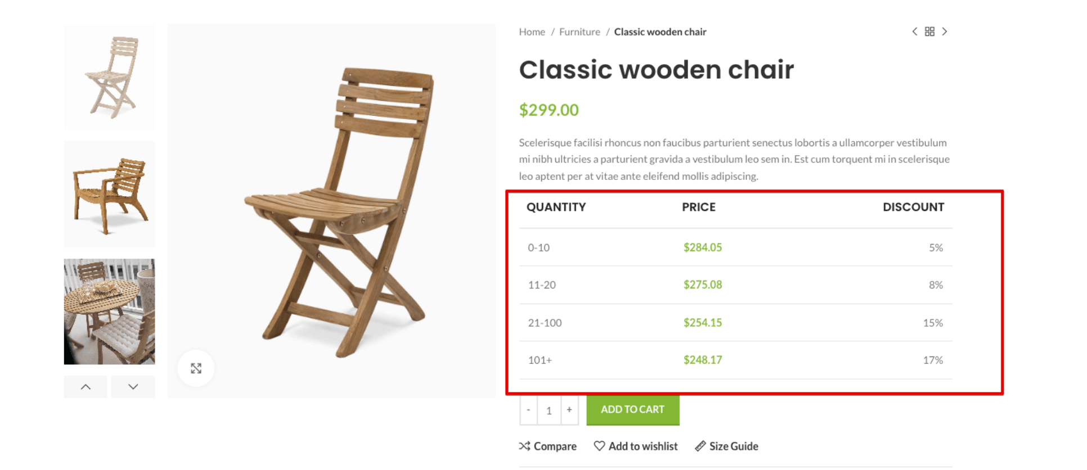
Task: Go to previous product arrow
Action: (915, 31)
